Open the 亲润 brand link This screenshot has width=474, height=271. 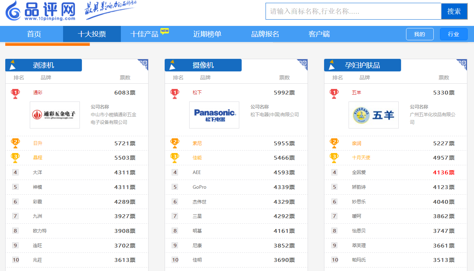(356, 143)
